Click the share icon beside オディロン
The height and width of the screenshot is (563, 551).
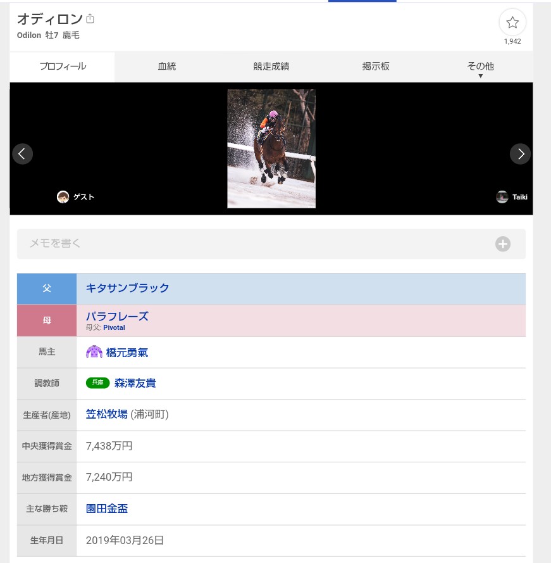(90, 19)
